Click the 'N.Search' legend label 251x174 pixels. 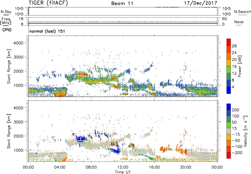[243, 12]
